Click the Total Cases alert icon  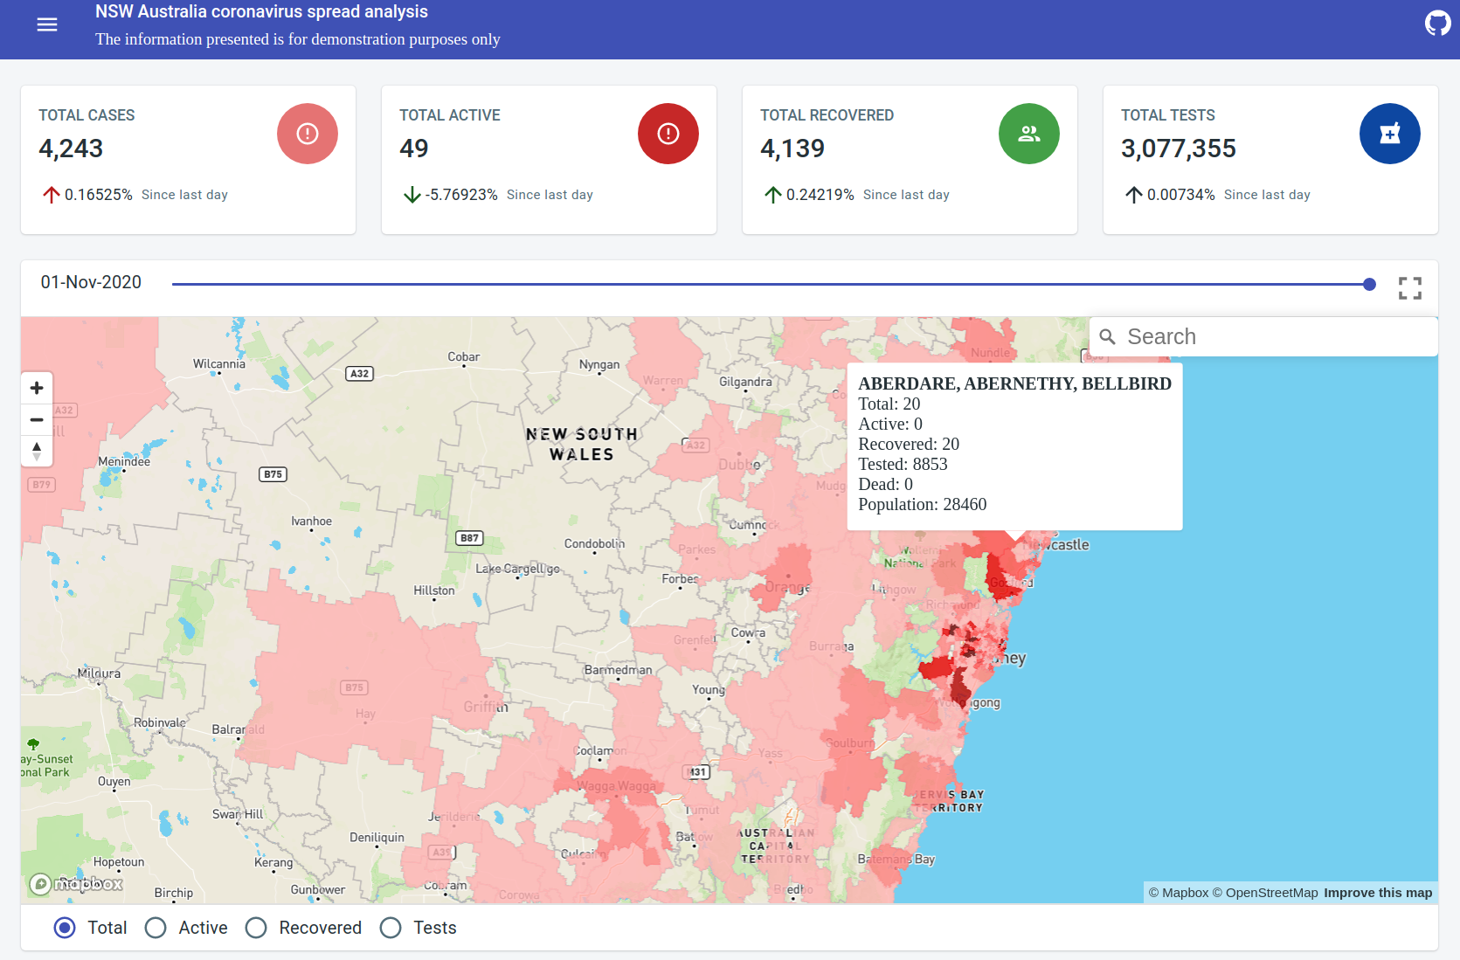pos(307,133)
